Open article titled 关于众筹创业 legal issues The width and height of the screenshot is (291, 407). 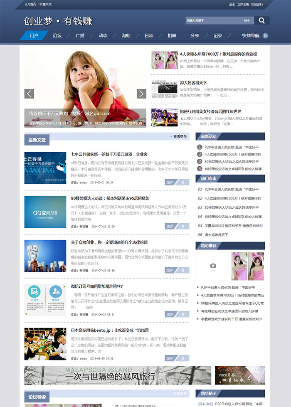pos(109,242)
